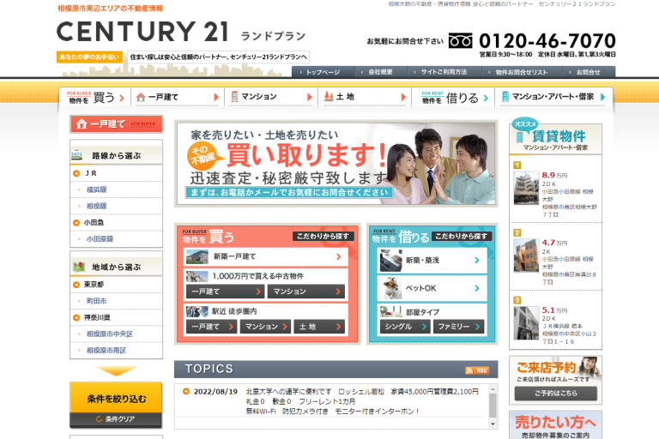Open 会社概要 in top navigation
The width and height of the screenshot is (659, 439).
click(380, 72)
